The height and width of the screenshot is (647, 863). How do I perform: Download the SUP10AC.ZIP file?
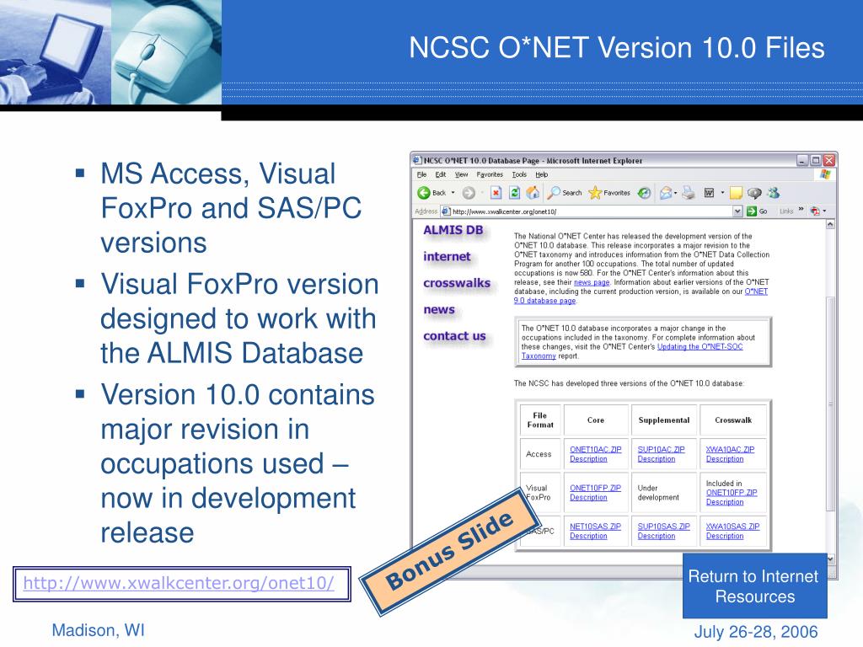click(x=661, y=450)
